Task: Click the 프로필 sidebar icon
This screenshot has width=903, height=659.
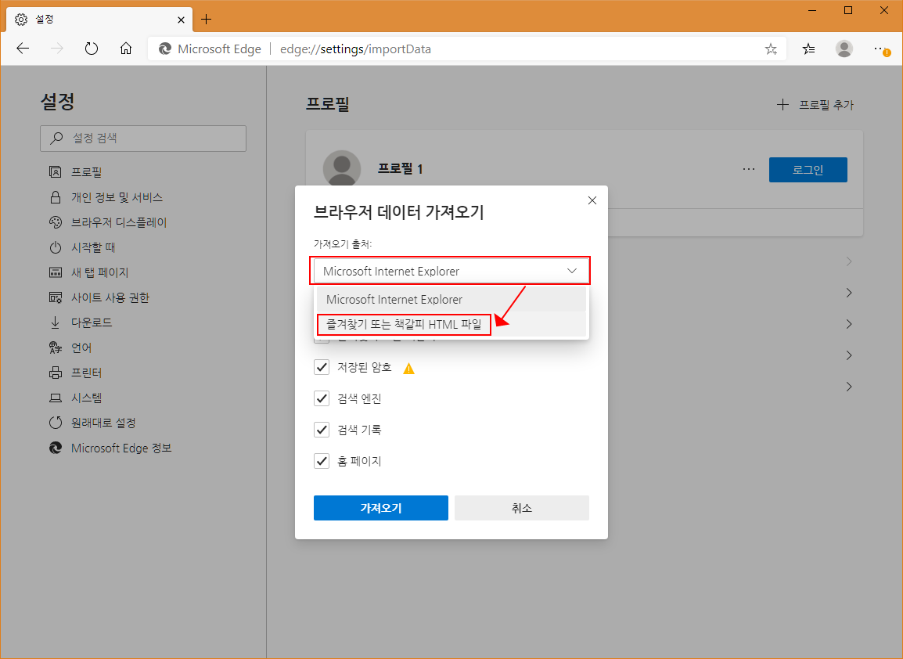Action: click(56, 171)
